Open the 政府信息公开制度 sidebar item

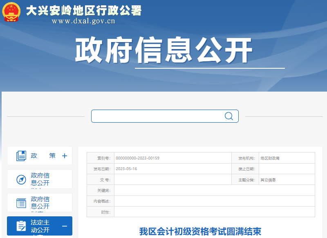[40, 202]
